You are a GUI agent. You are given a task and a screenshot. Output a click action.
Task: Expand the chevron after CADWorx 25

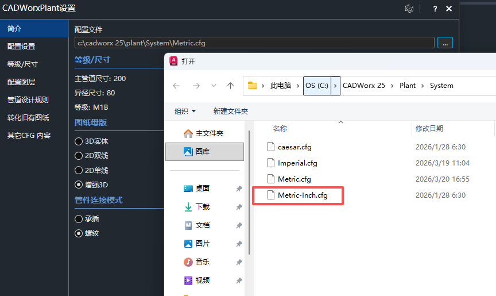coord(392,86)
